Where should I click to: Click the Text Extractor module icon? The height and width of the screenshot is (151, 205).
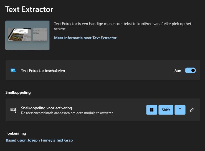click(x=13, y=71)
